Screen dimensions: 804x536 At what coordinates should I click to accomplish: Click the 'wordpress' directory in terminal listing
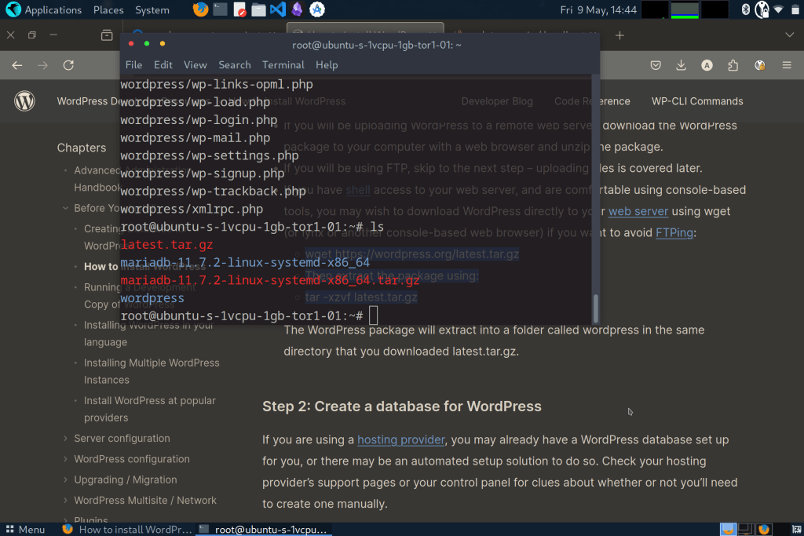point(152,298)
